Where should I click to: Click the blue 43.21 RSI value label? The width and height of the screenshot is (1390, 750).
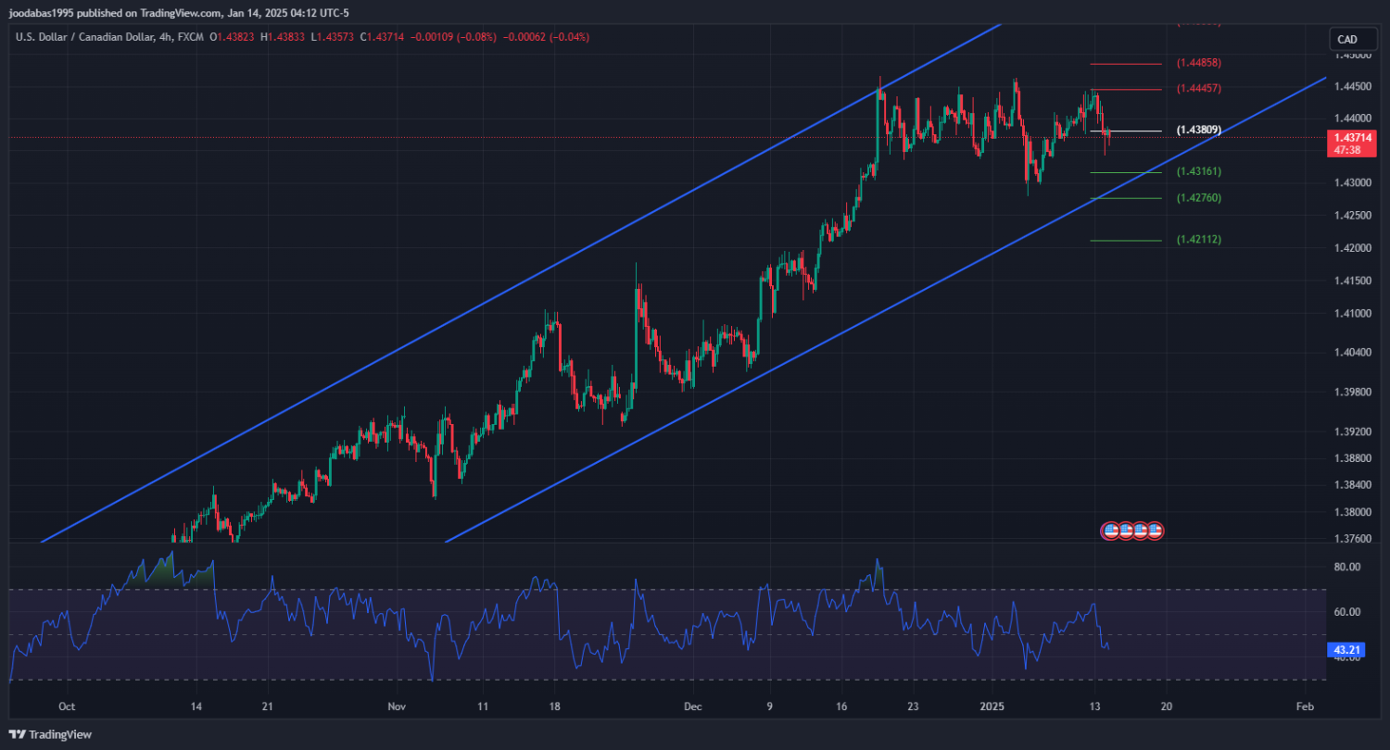tap(1346, 651)
